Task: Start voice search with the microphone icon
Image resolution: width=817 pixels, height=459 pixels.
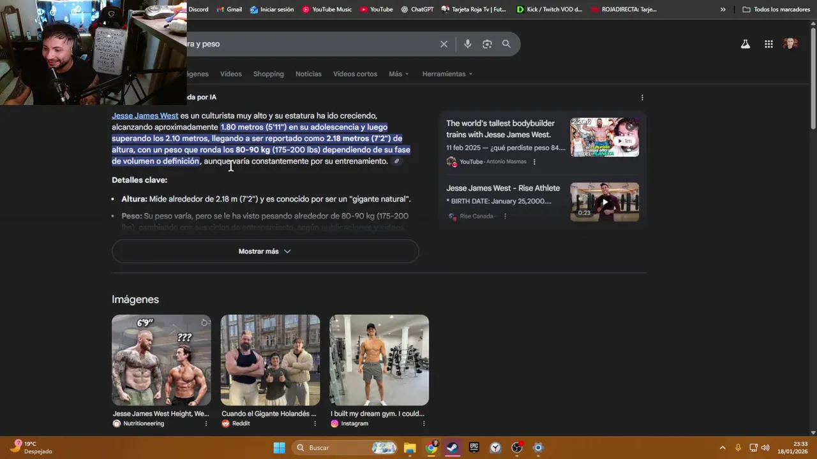Action: pos(468,44)
